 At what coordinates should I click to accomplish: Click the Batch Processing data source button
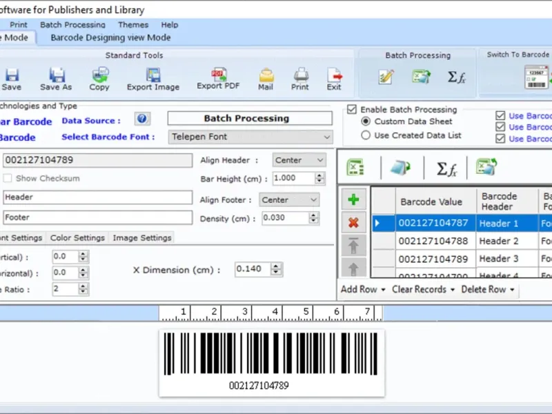(250, 118)
